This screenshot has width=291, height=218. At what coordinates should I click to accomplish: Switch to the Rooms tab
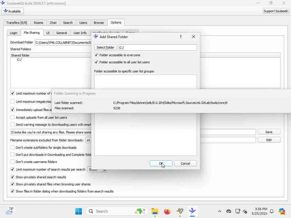(x=38, y=23)
